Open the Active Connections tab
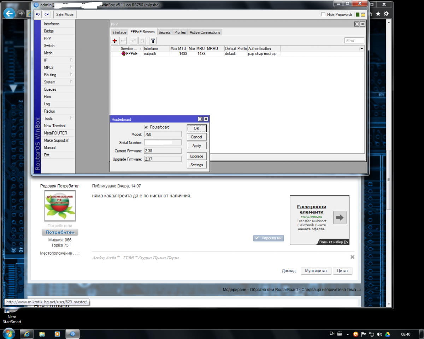The image size is (424, 339). 205,32
